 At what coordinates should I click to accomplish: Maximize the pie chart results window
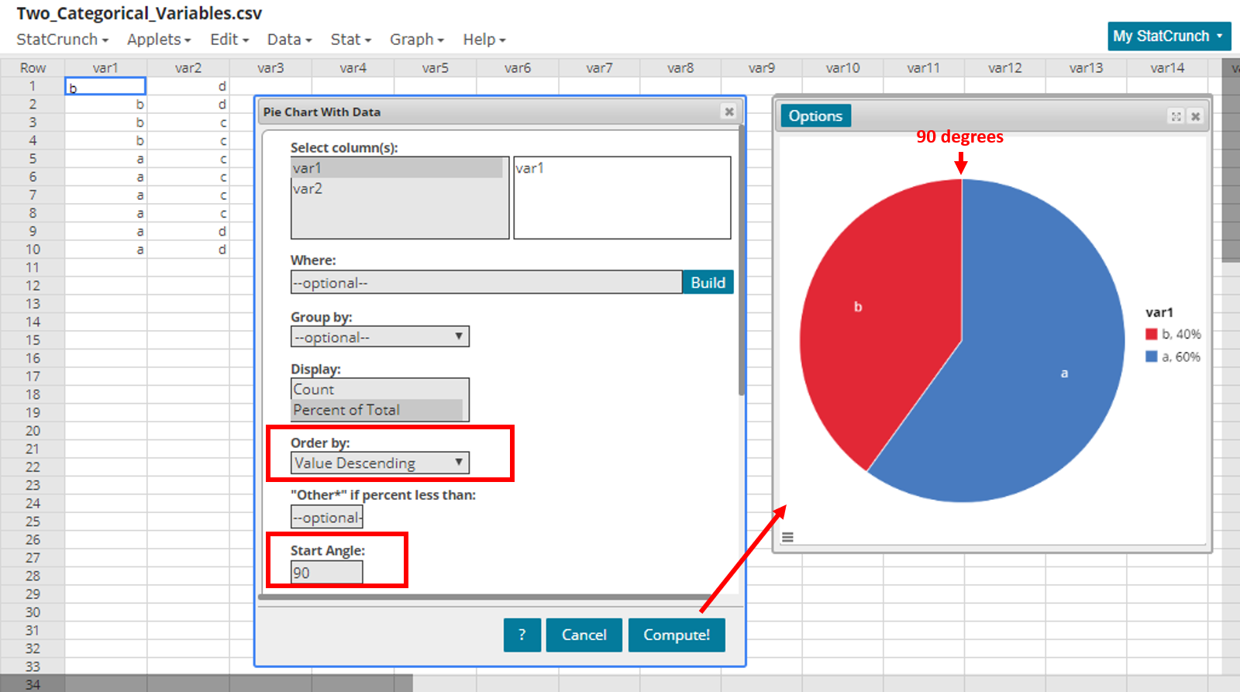click(1176, 116)
